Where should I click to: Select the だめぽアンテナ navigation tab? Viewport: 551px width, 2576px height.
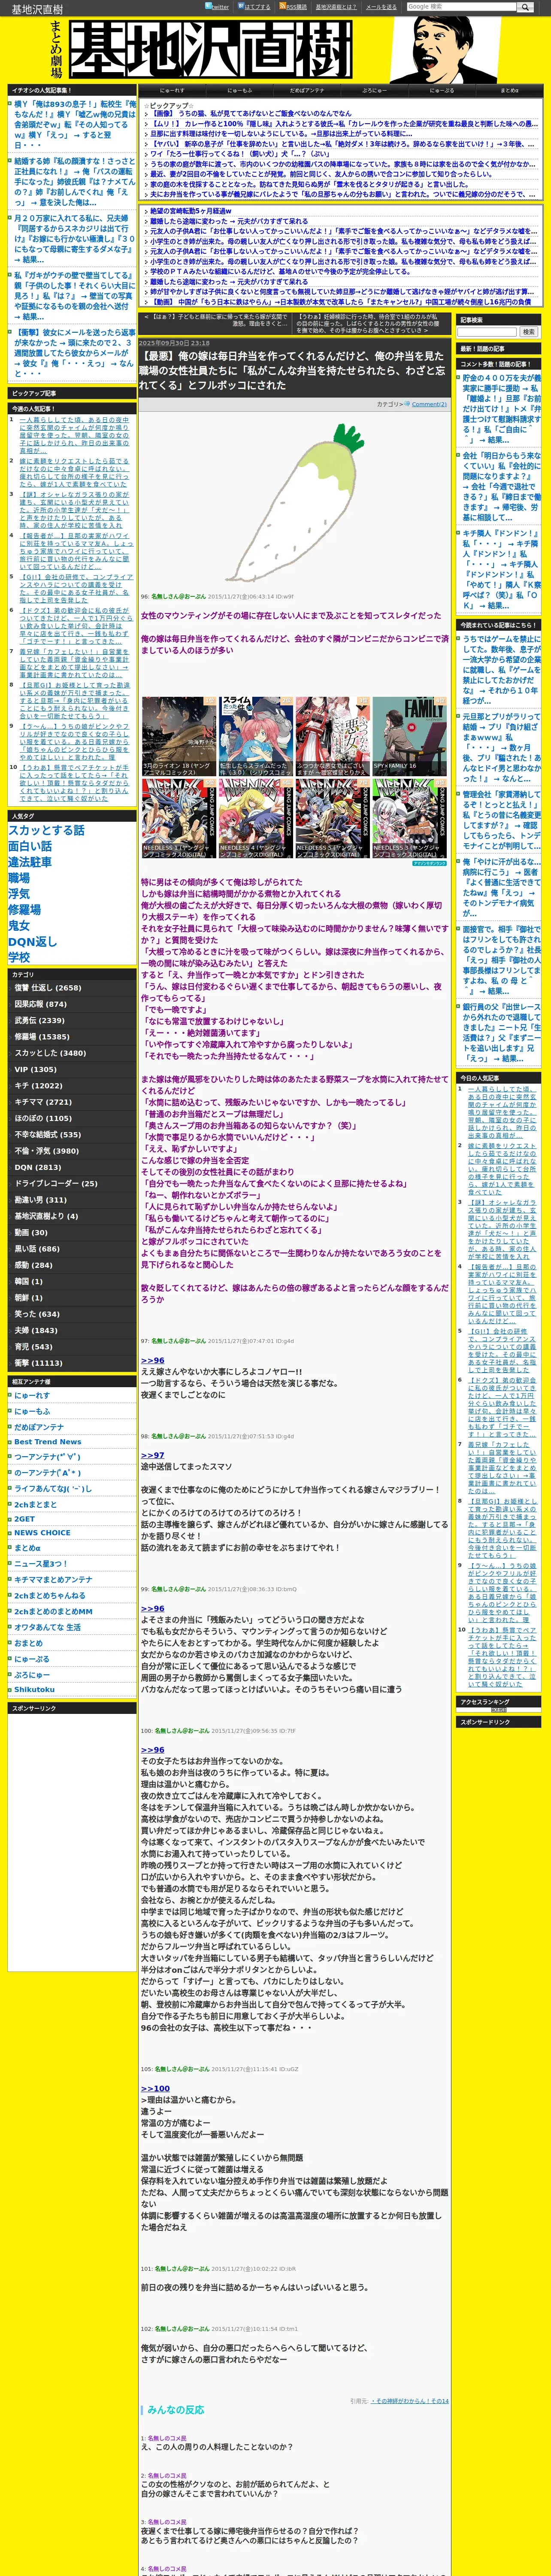point(307,90)
